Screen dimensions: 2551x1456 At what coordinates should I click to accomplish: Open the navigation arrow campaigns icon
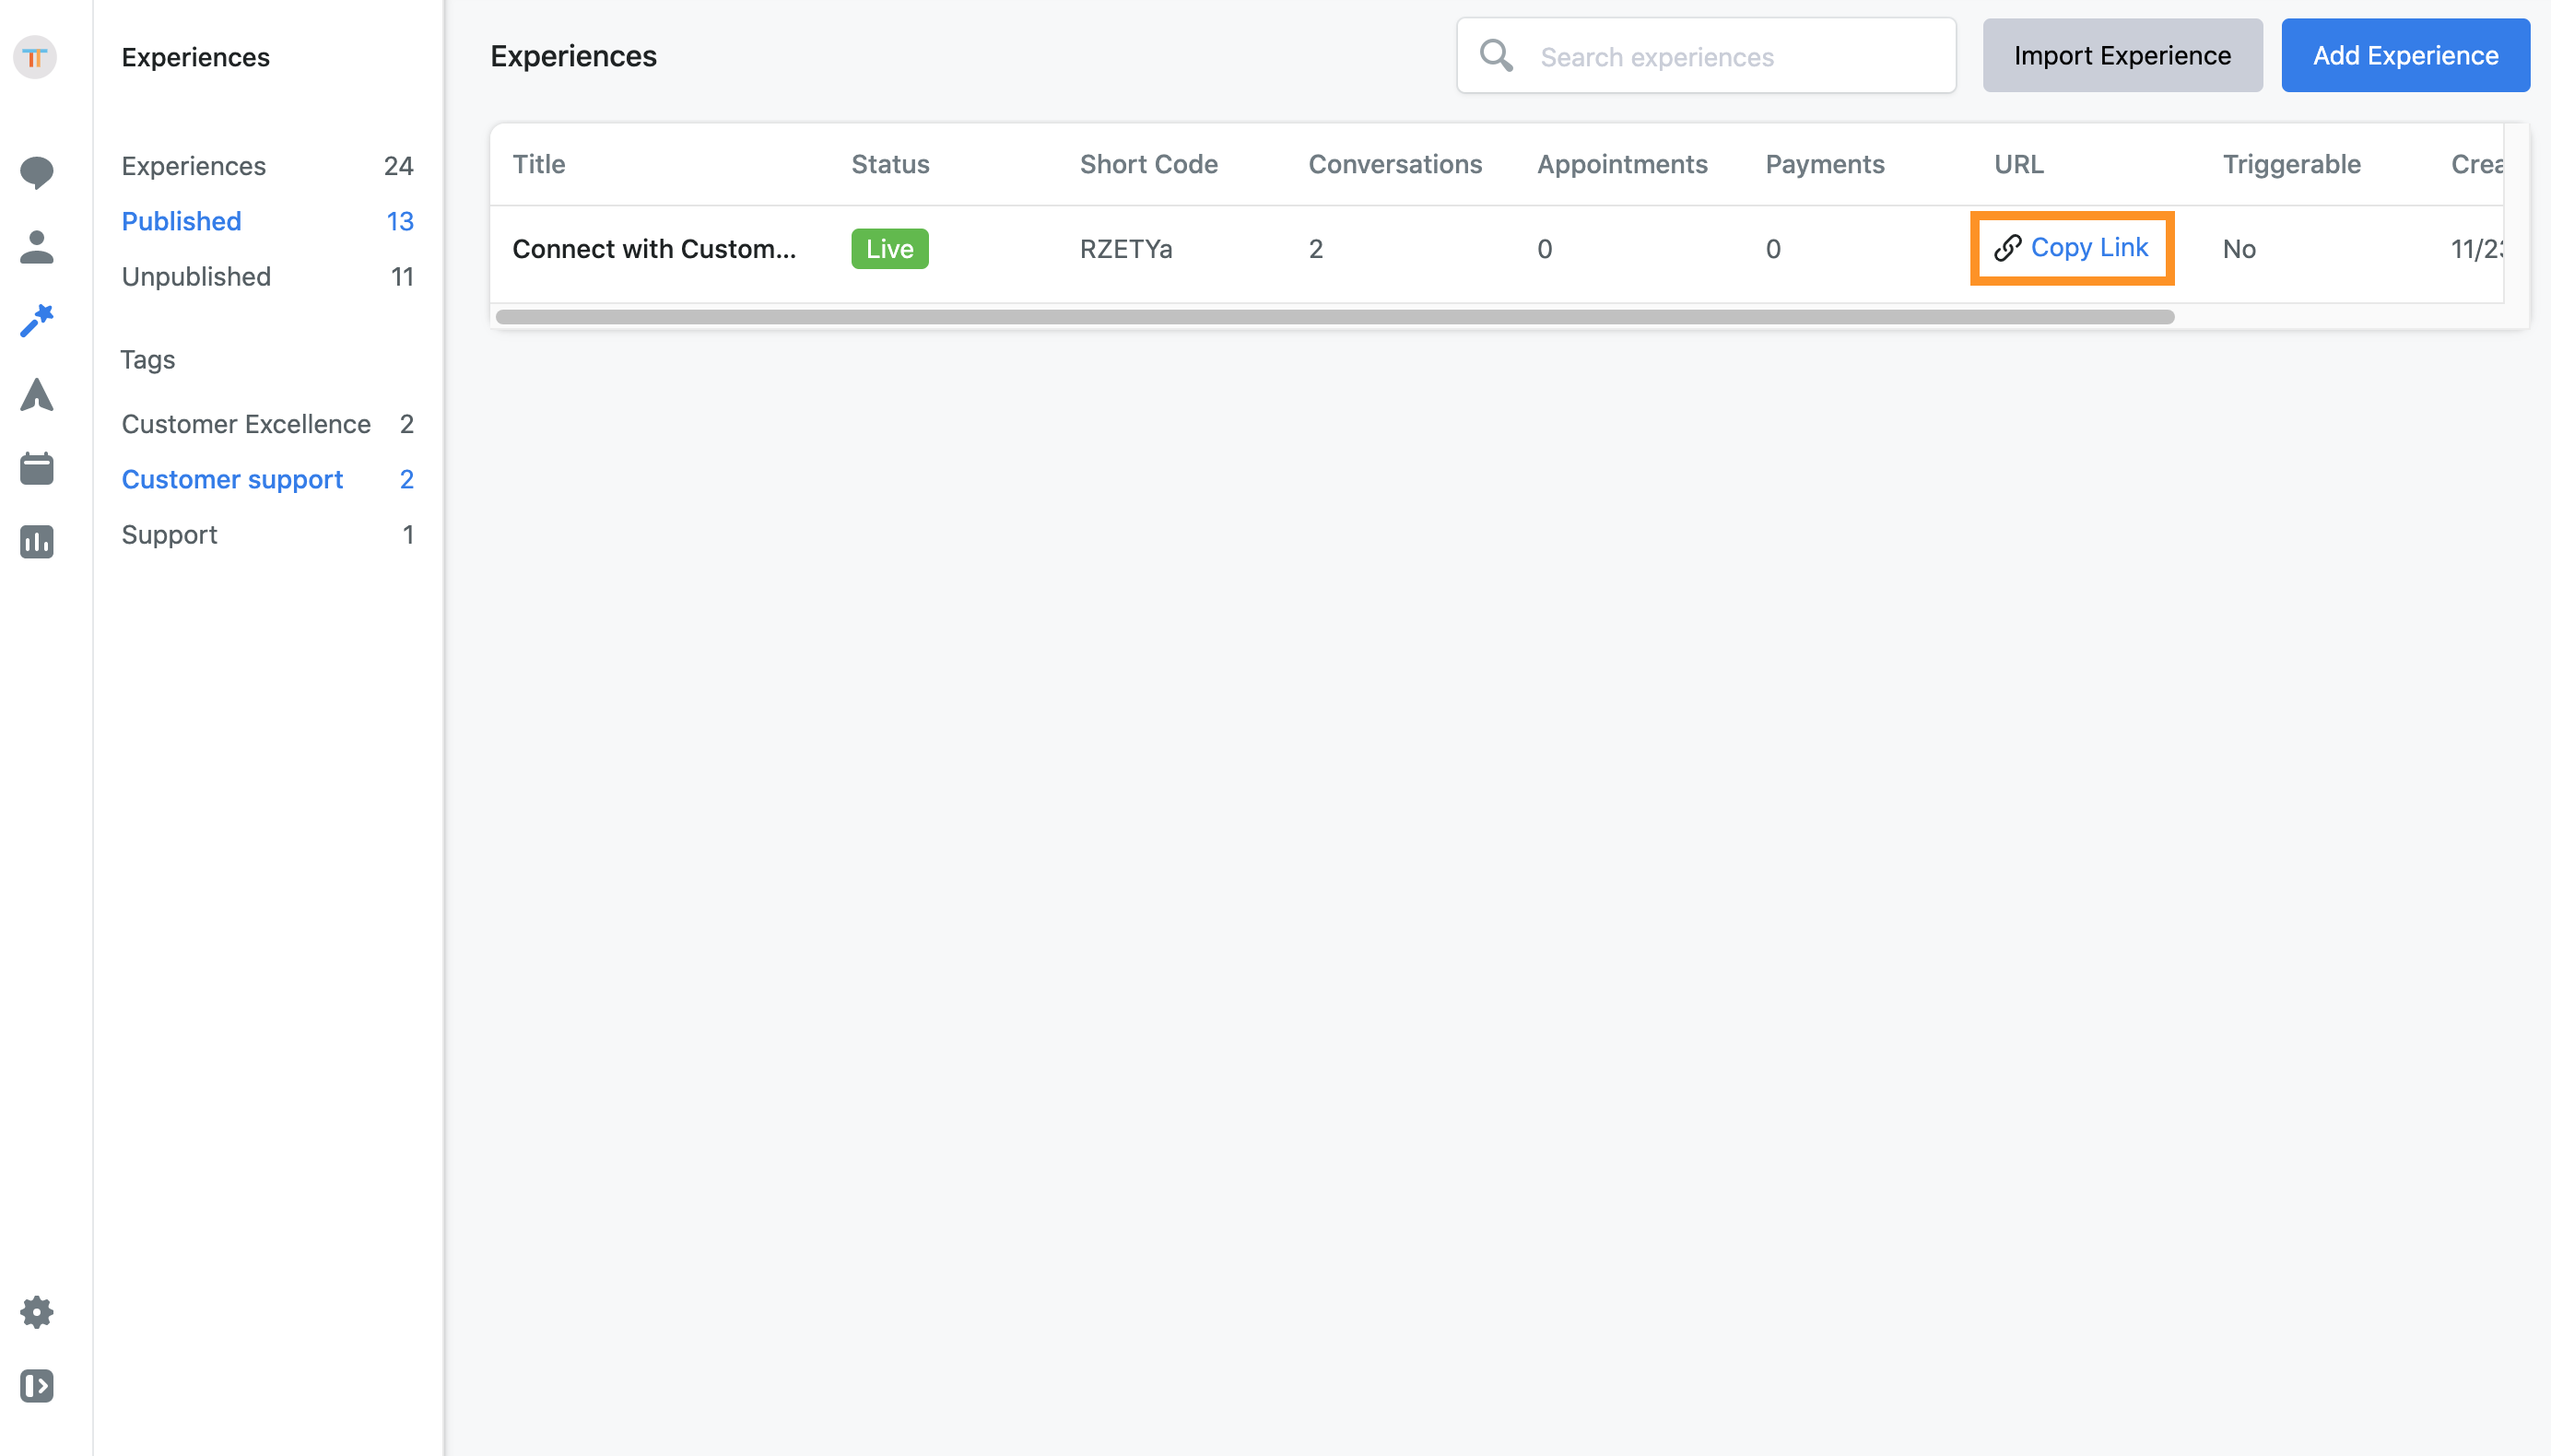coord(37,395)
